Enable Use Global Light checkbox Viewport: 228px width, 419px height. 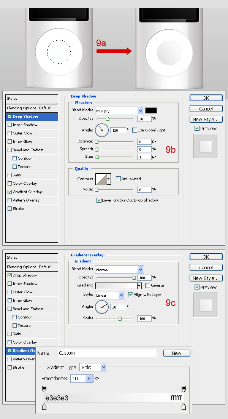click(x=135, y=130)
